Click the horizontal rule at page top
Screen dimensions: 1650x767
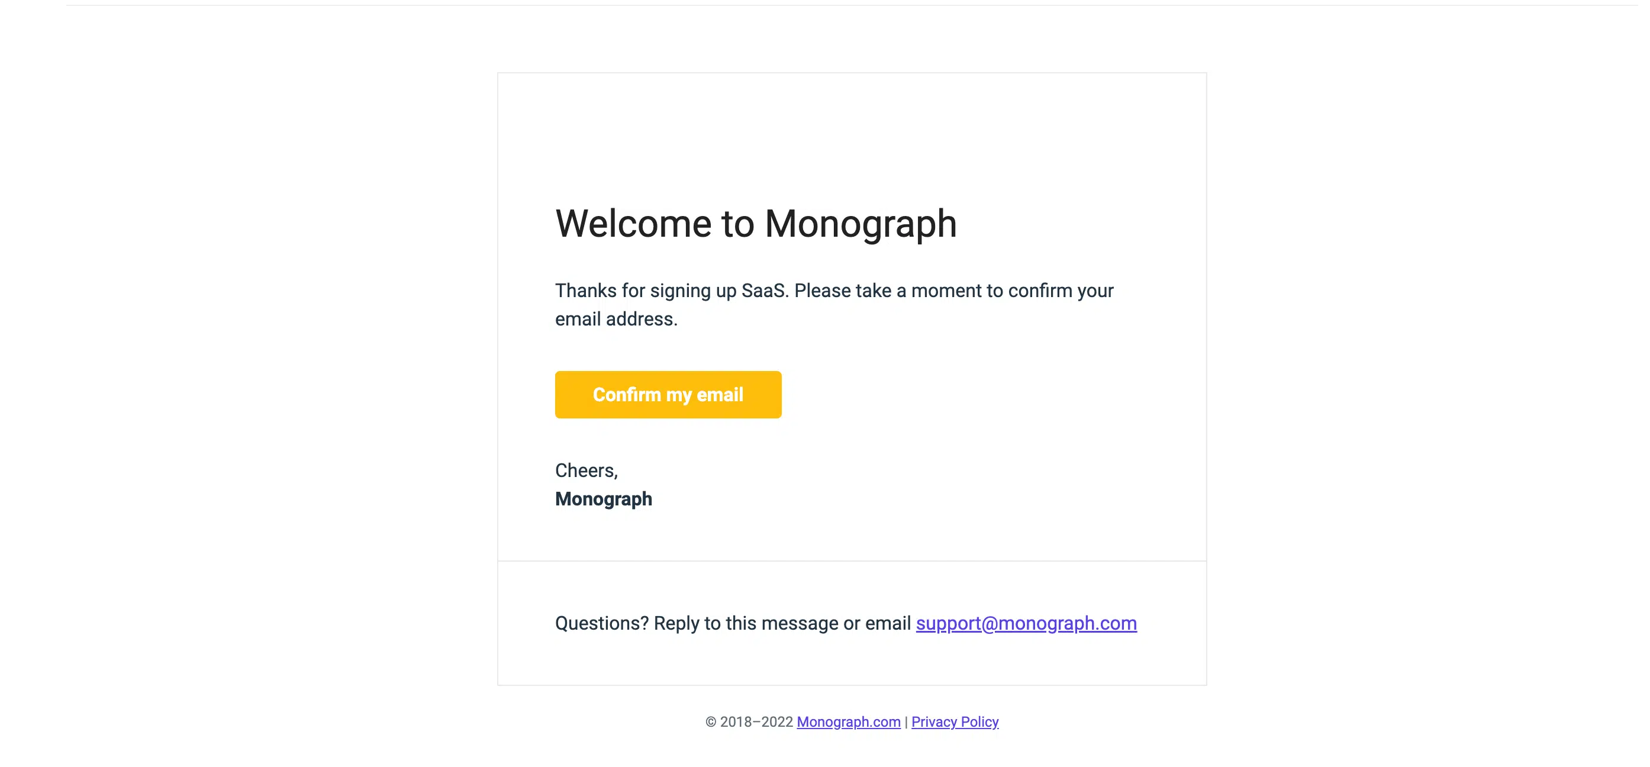click(x=852, y=5)
